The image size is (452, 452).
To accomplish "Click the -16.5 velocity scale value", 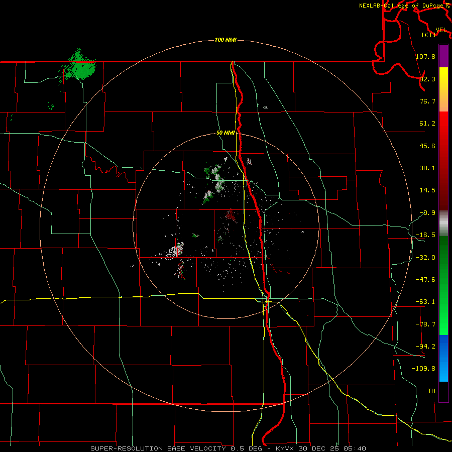I will tap(425, 235).
